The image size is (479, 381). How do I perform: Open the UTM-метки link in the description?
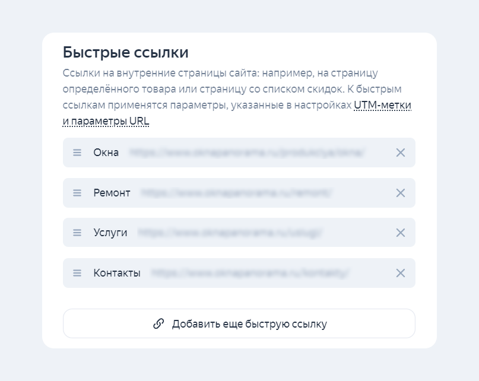tap(382, 105)
